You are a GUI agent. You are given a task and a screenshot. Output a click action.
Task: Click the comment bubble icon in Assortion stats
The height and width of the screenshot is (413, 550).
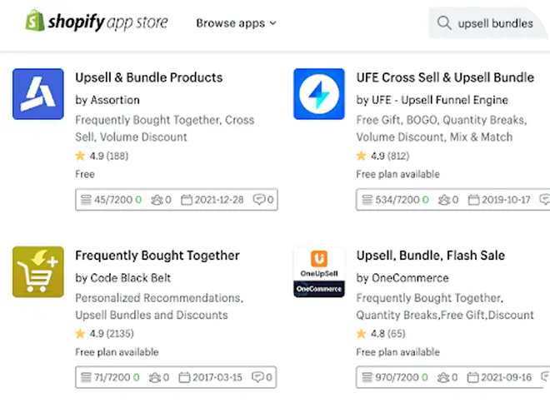coord(259,200)
